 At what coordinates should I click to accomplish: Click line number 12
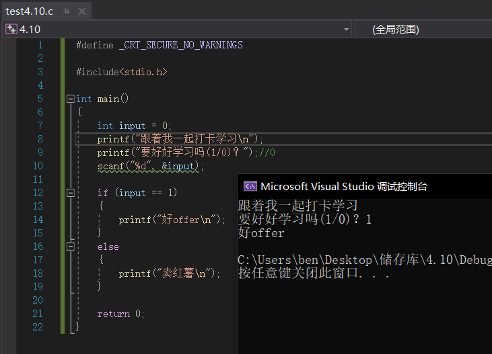[x=38, y=193]
